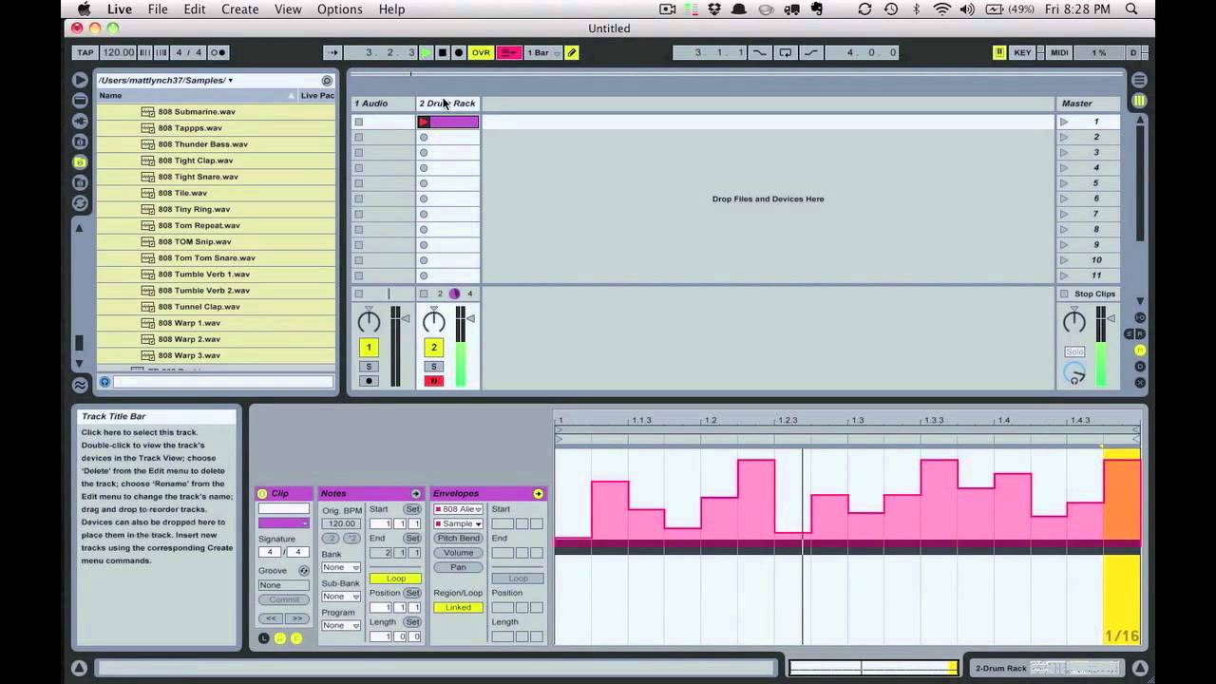The height and width of the screenshot is (684, 1216).
Task: Toggle the clip activator circle
Action: click(x=262, y=493)
